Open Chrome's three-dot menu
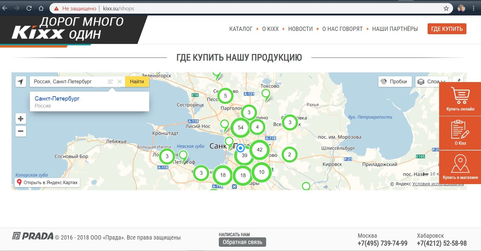Screen dimensions: 481x251 (x=473, y=8)
